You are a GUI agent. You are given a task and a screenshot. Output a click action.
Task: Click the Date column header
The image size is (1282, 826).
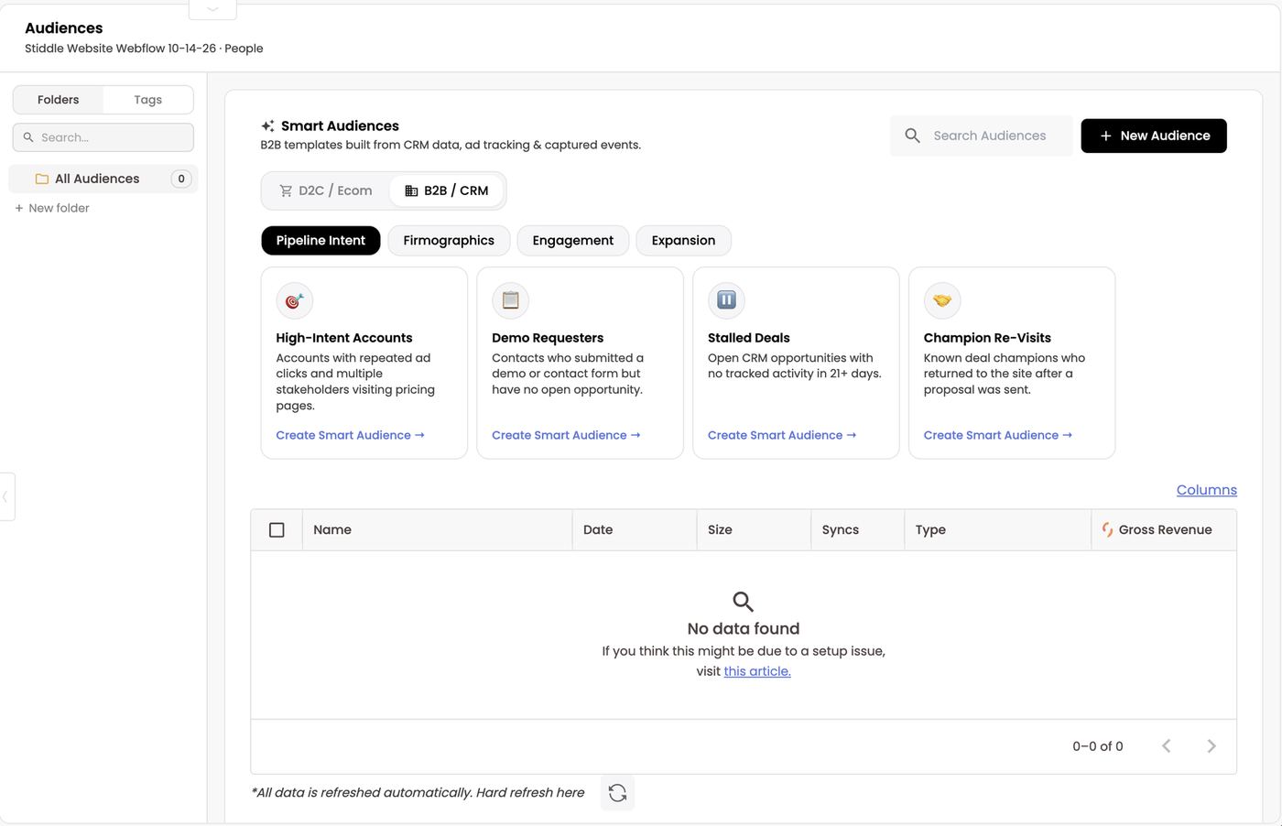coord(635,530)
